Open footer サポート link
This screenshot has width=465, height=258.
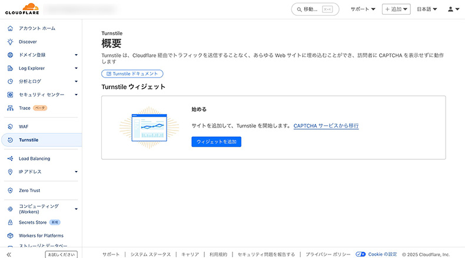coord(111,254)
